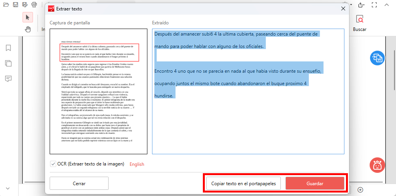The image size is (396, 196).
Task: Open the red AI assistant robot icon
Action: tap(377, 165)
